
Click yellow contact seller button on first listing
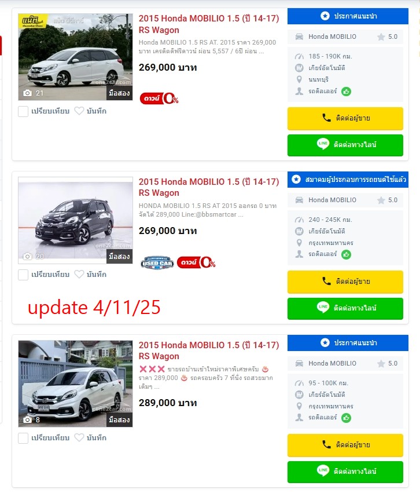click(x=345, y=118)
